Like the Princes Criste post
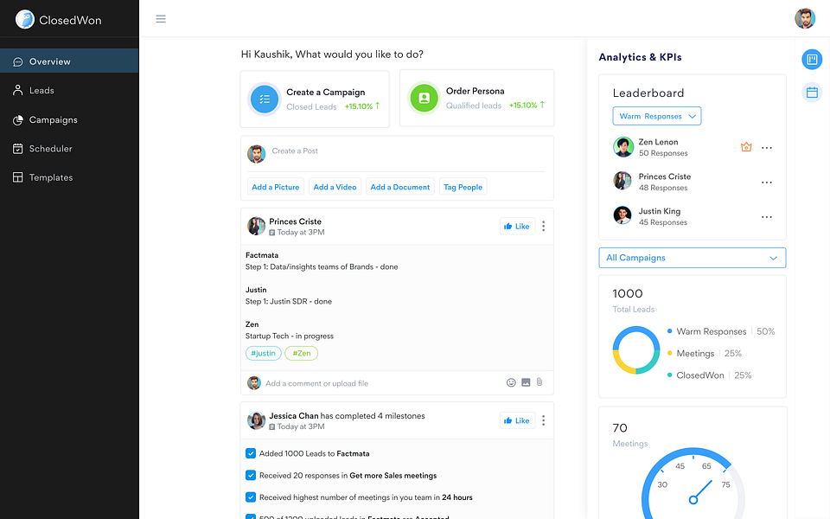 (517, 226)
